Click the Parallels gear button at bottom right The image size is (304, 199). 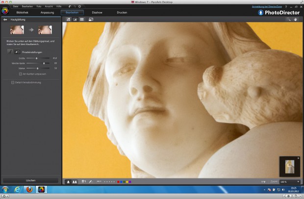coord(288,196)
